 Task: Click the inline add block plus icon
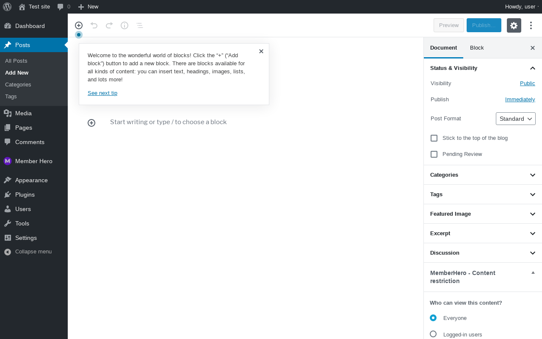click(91, 123)
